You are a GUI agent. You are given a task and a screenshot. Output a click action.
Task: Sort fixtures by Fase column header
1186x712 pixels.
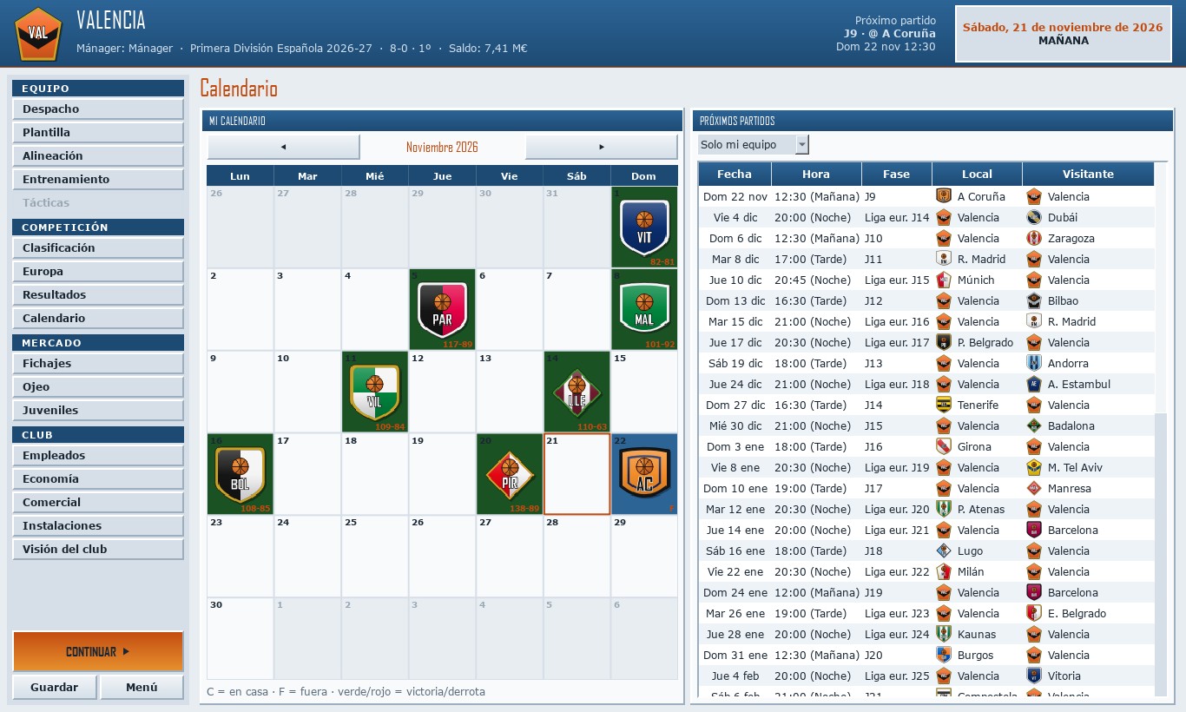(896, 174)
